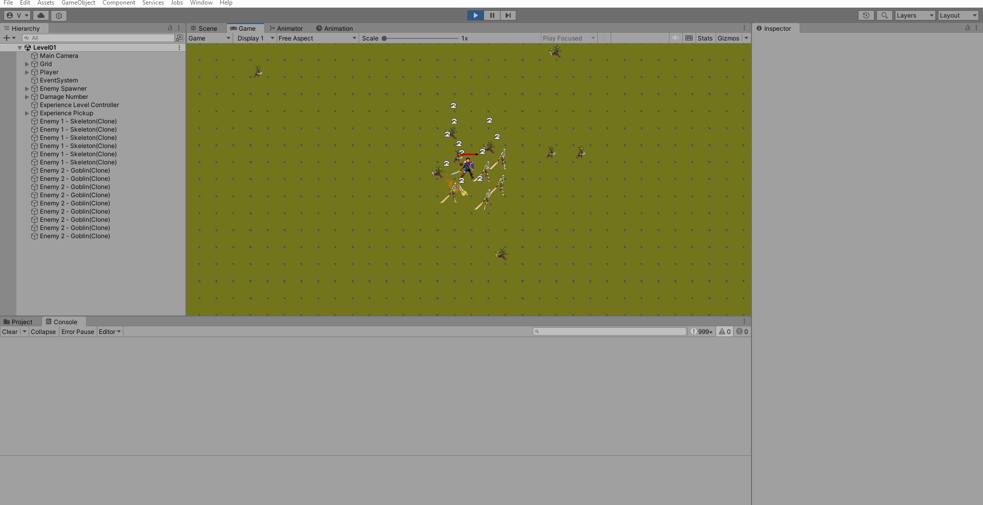The image size is (983, 505).
Task: Expand the Damage Number object
Action: (27, 97)
